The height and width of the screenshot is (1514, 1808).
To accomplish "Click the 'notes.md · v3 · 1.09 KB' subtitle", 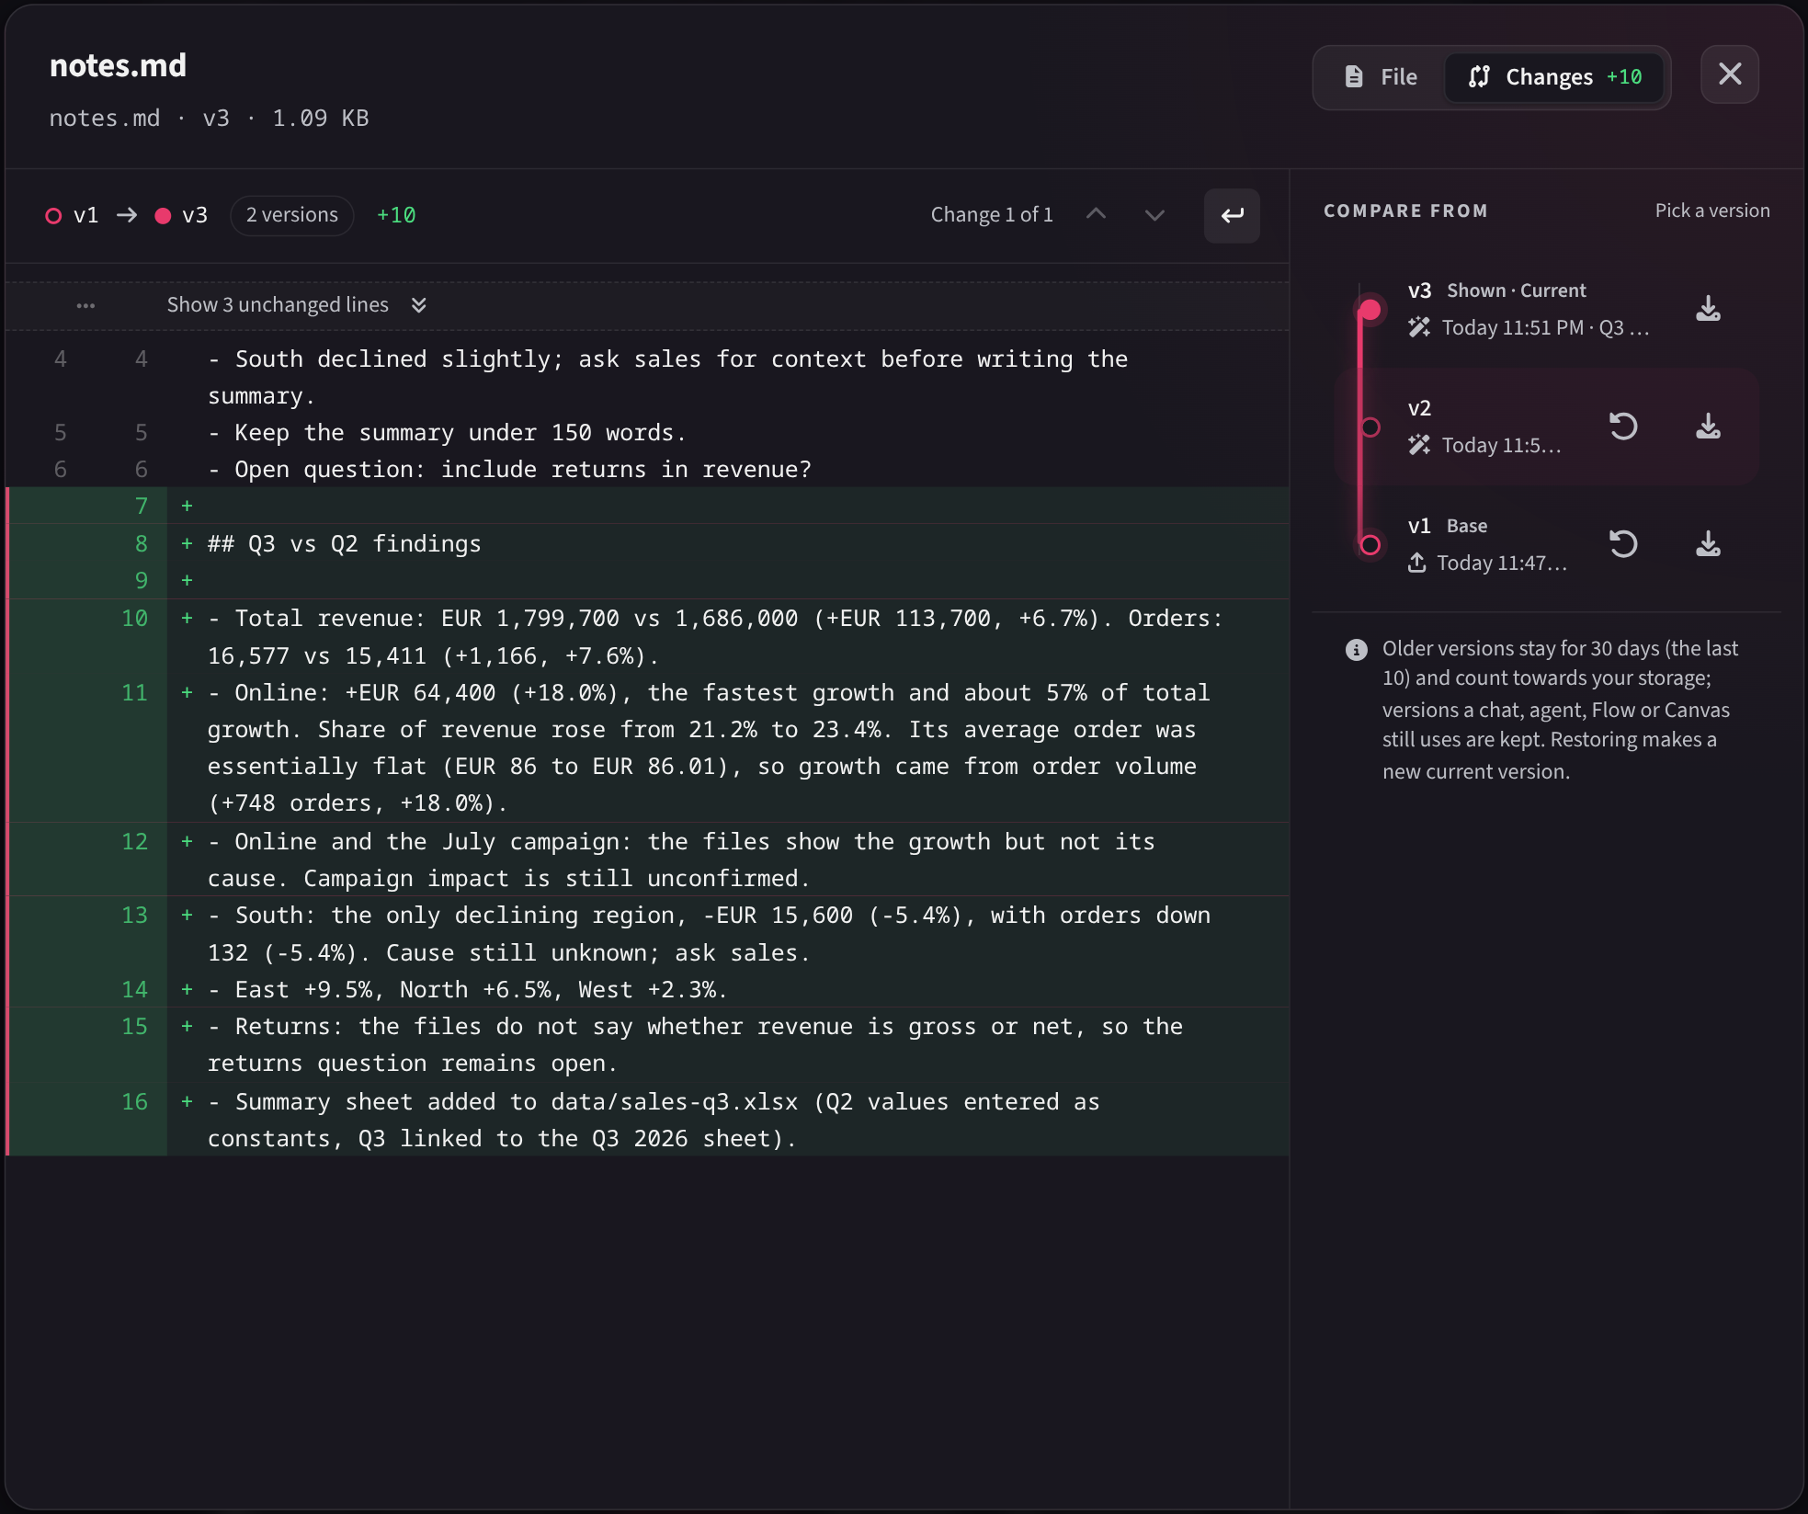I will [x=209, y=119].
